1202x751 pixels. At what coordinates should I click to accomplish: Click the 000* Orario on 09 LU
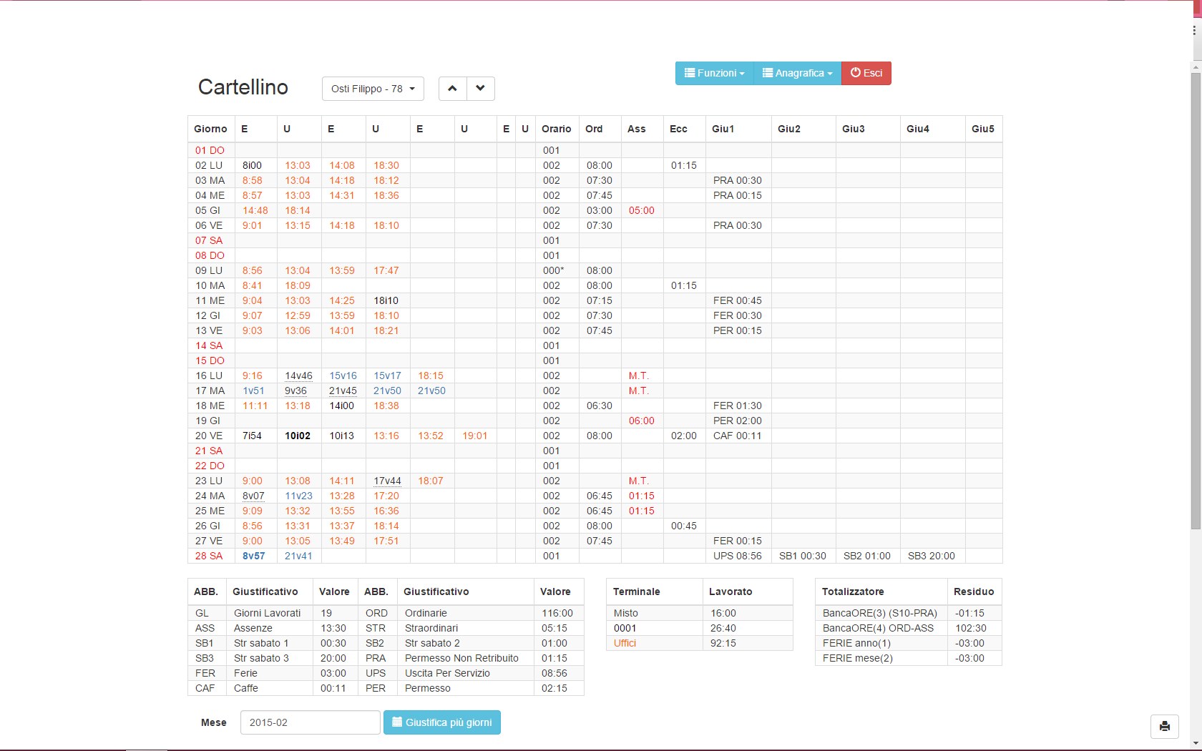click(553, 270)
